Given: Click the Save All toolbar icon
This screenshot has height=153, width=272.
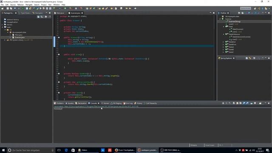Looking at the screenshot, I should pyautogui.click(x=11, y=8).
